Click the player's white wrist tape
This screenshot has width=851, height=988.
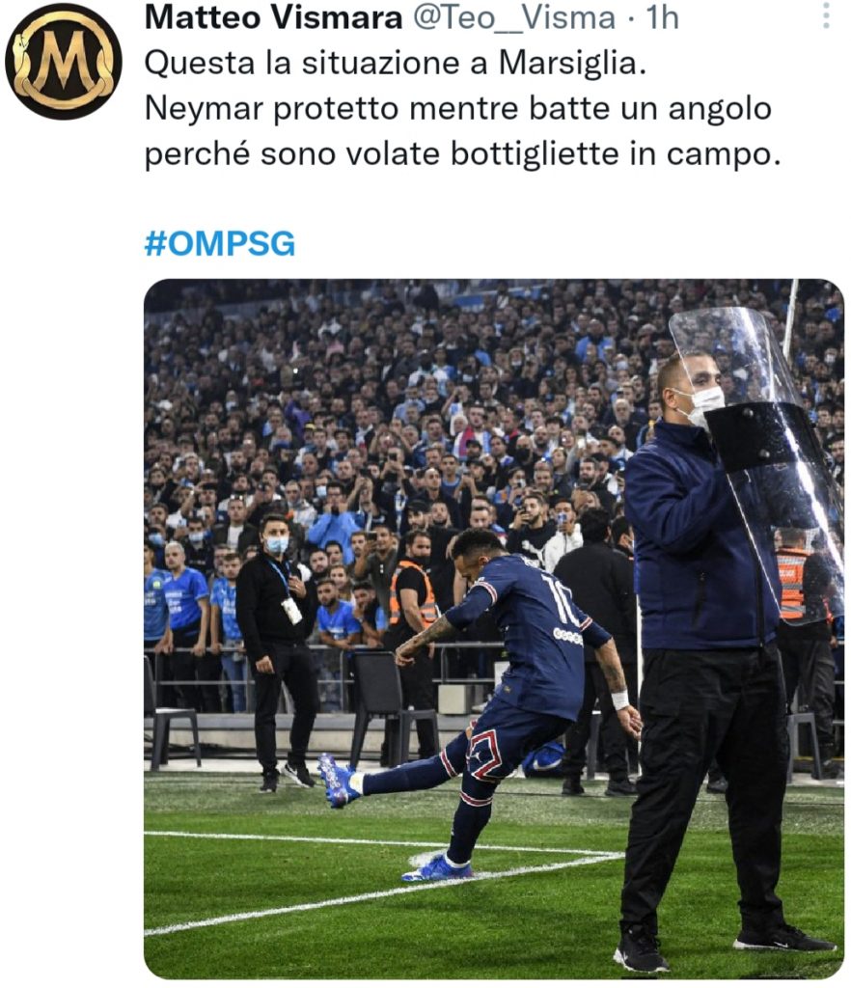point(619,700)
